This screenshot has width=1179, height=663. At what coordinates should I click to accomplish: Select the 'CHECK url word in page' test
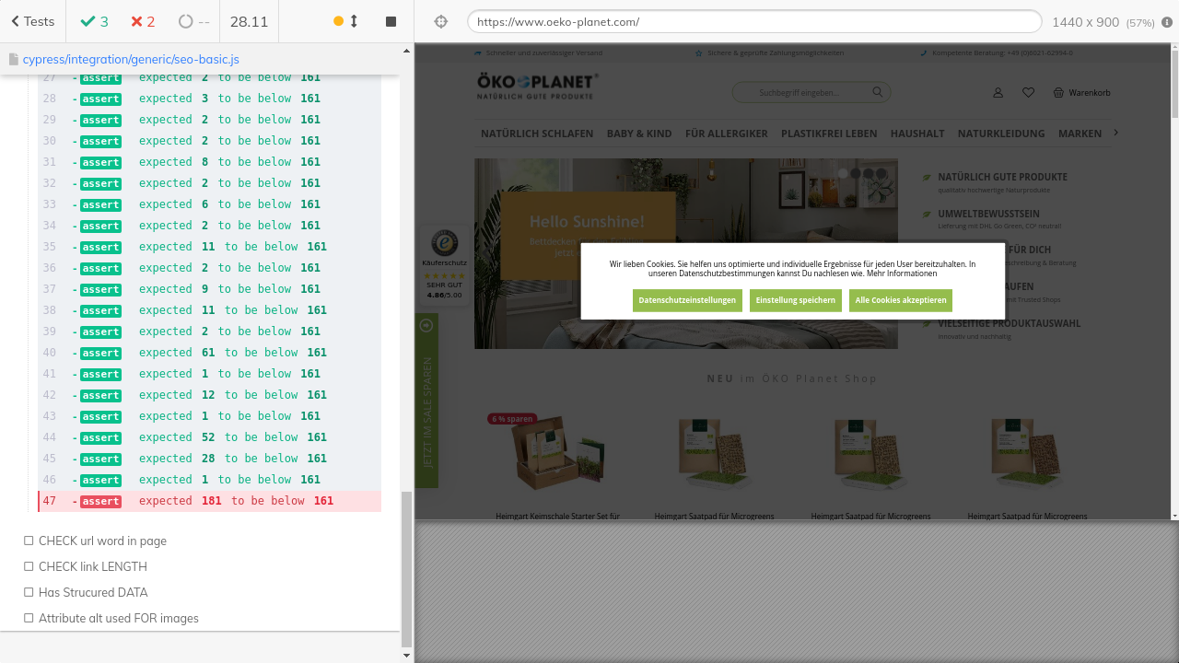[102, 541]
